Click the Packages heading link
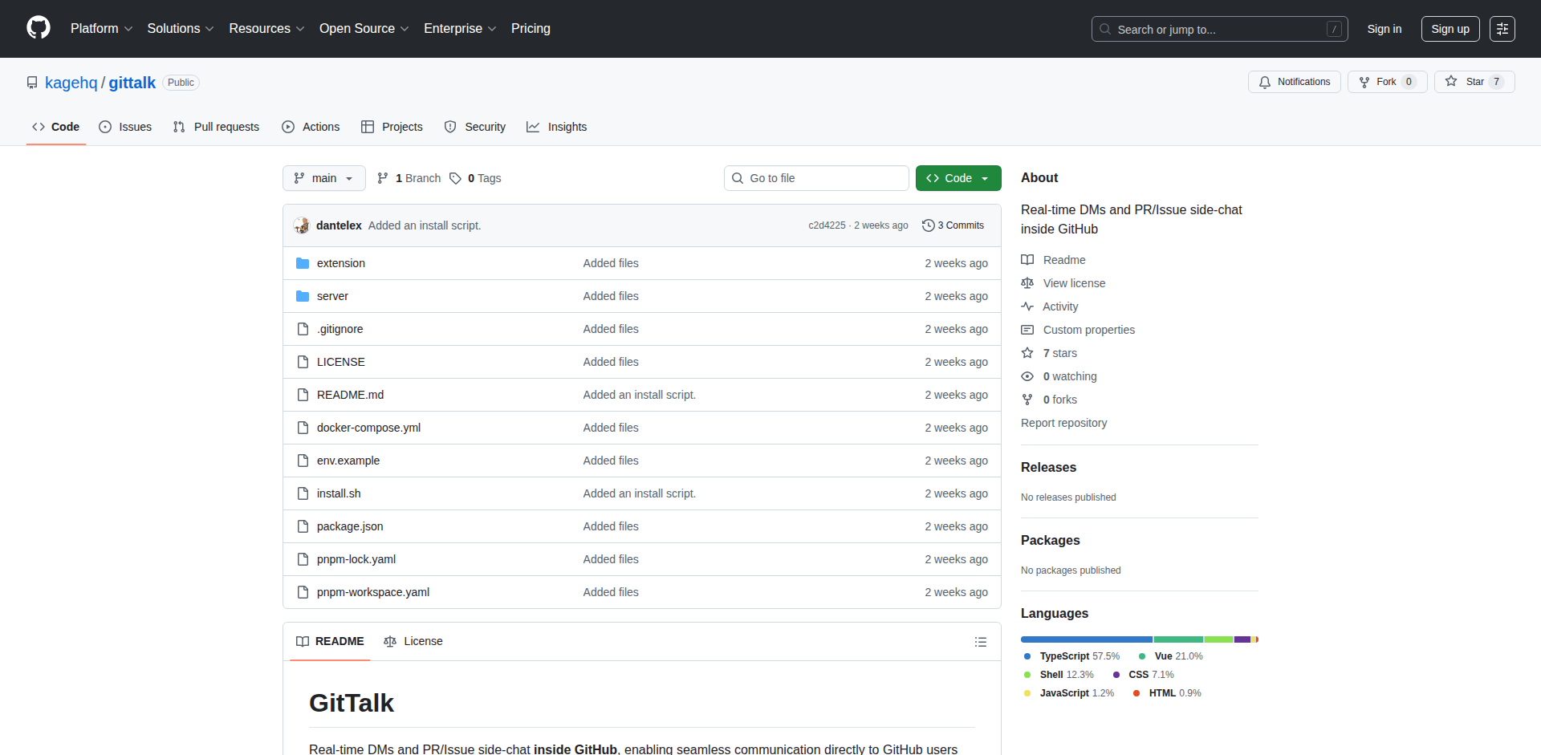The image size is (1541, 755). (x=1050, y=540)
